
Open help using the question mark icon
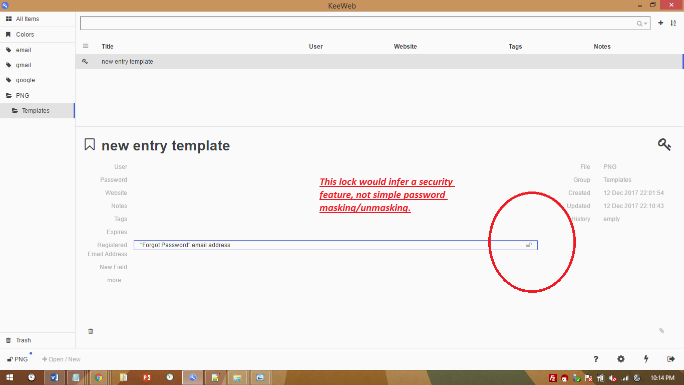[595, 359]
